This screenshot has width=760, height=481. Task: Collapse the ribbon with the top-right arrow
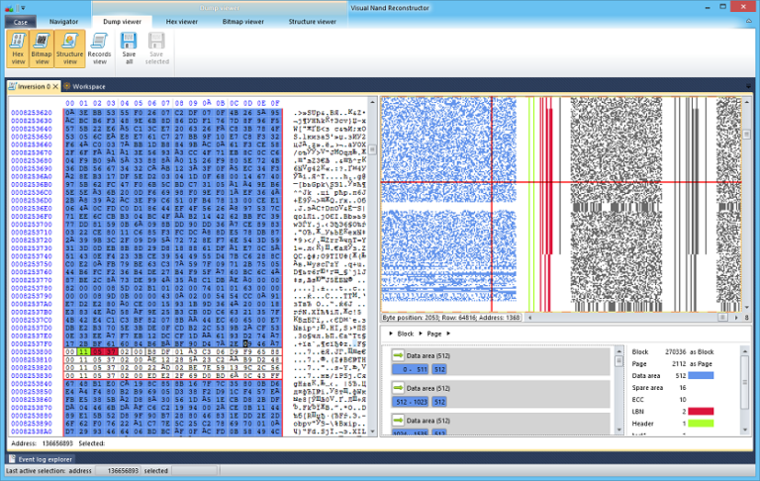[x=749, y=22]
